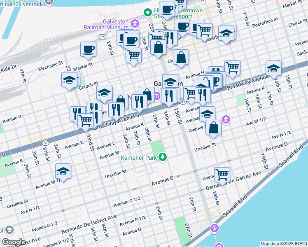Open the graduation cap marker above Galveston label
This screenshot has height=247, width=308.
click(x=170, y=82)
